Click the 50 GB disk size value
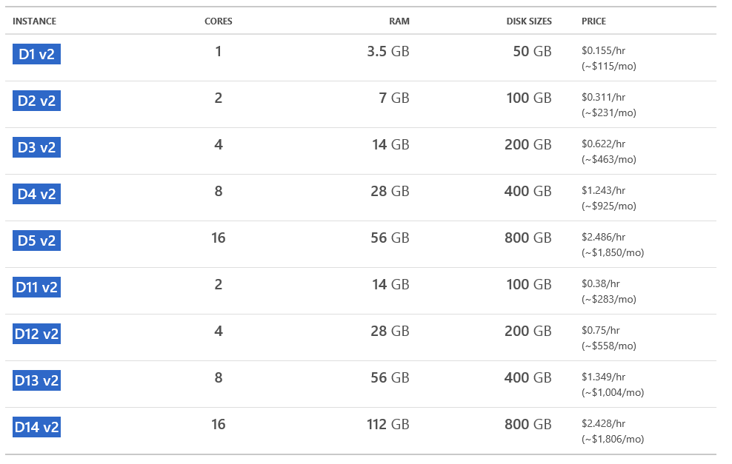Viewport: 732px width, 464px height. tap(532, 51)
